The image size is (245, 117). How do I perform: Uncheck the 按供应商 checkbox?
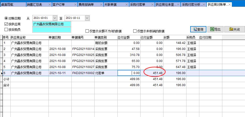point(6,24)
